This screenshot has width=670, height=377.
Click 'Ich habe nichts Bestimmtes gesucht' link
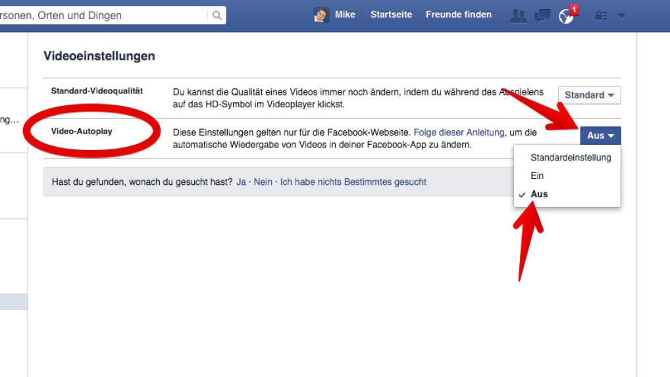tap(353, 182)
